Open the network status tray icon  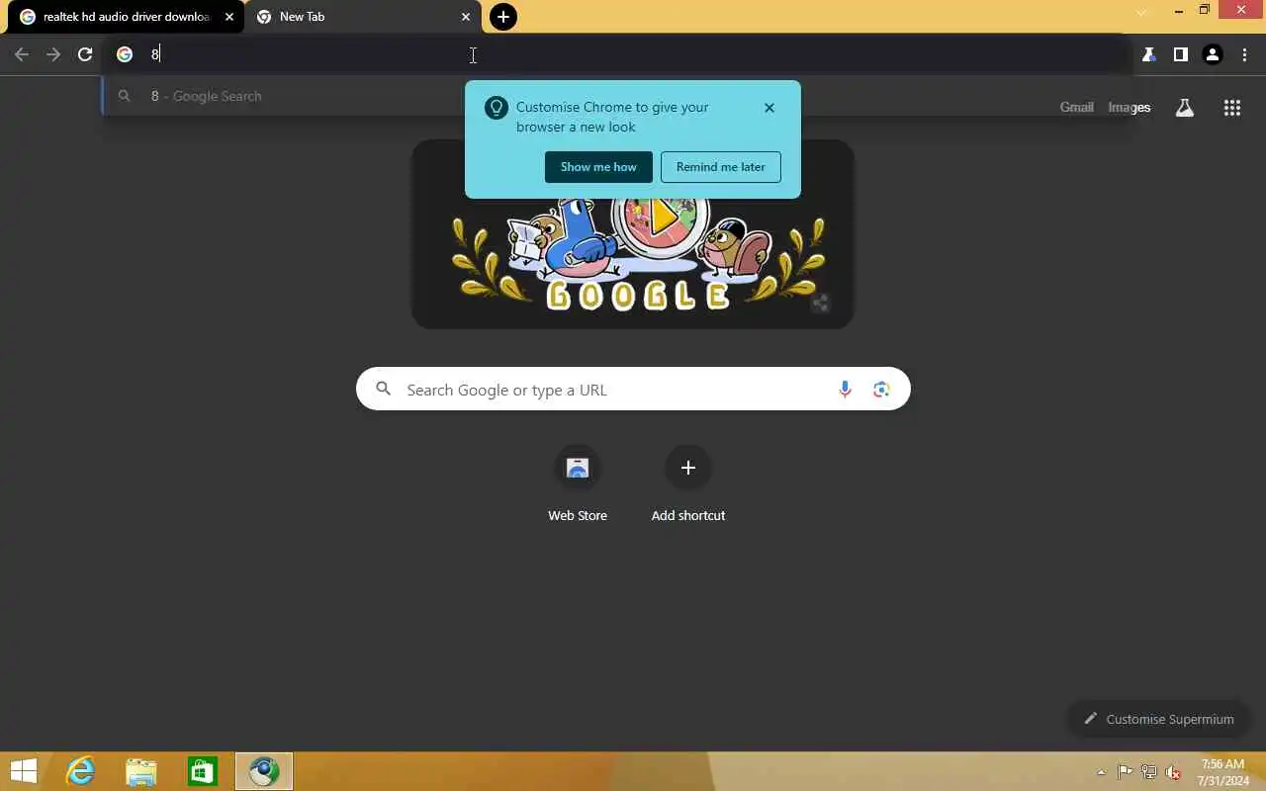pyautogui.click(x=1149, y=771)
